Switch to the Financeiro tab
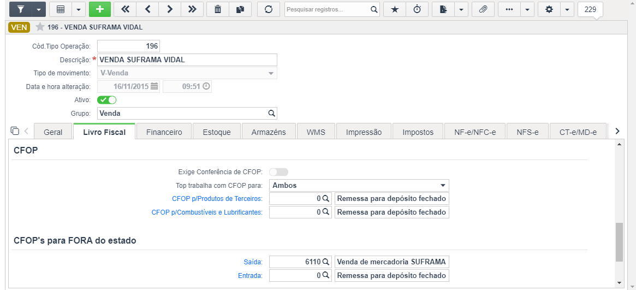The image size is (636, 290). [164, 132]
